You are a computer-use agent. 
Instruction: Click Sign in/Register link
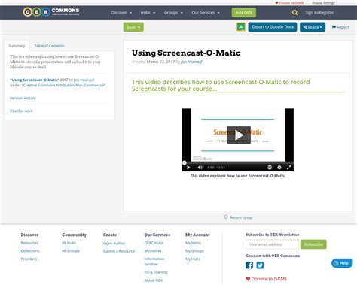click(319, 13)
